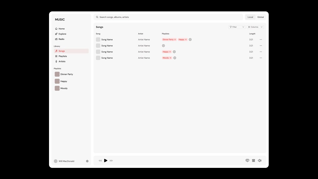Sort by the Song column header
This screenshot has width=318, height=179.
coord(98,34)
